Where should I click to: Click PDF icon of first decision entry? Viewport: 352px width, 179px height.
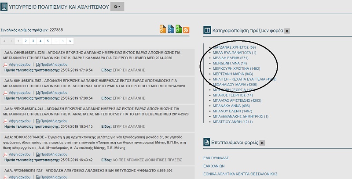pos(5,64)
